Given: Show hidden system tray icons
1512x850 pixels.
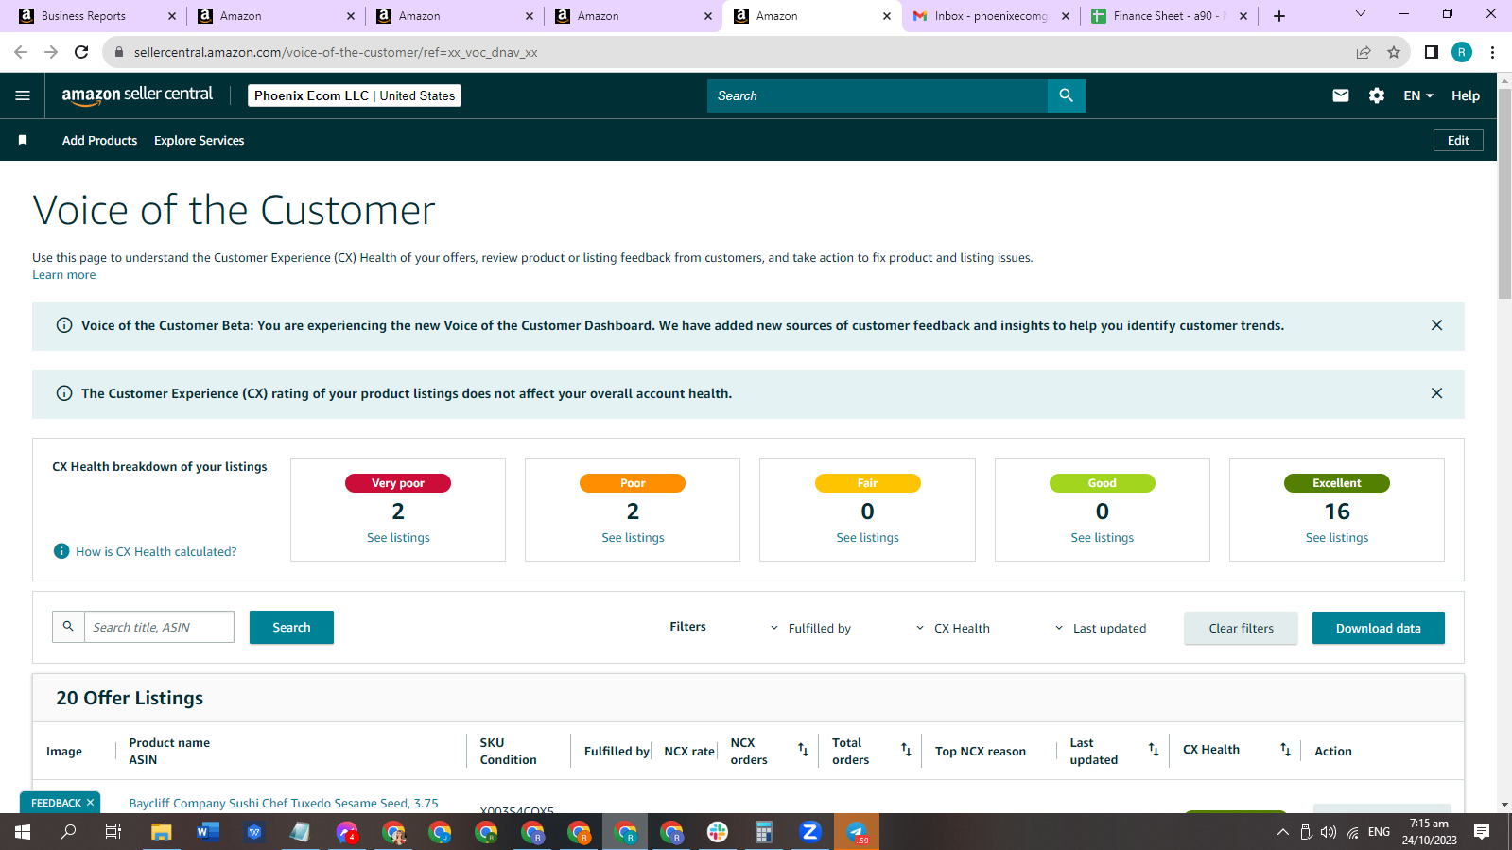Looking at the screenshot, I should click(x=1282, y=832).
